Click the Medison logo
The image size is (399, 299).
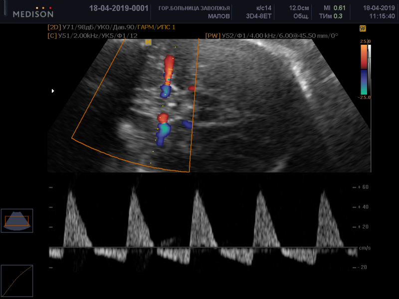pos(33,12)
